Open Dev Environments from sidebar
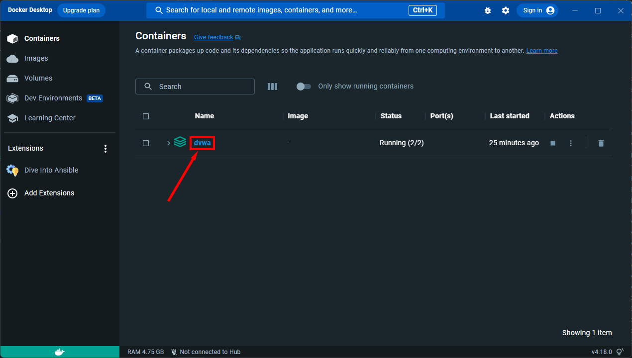632x358 pixels. [53, 98]
